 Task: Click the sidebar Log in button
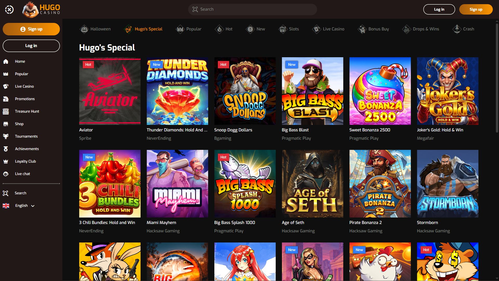click(x=31, y=46)
